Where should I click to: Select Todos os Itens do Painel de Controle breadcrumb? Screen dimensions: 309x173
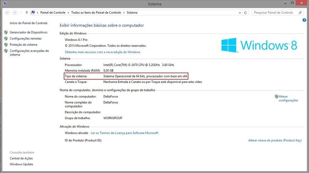(96, 13)
